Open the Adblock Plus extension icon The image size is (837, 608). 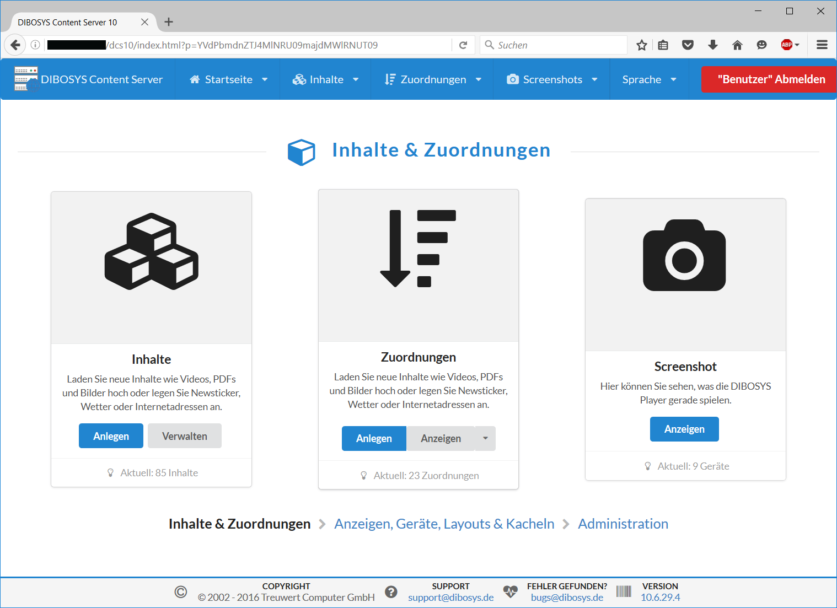(x=787, y=45)
